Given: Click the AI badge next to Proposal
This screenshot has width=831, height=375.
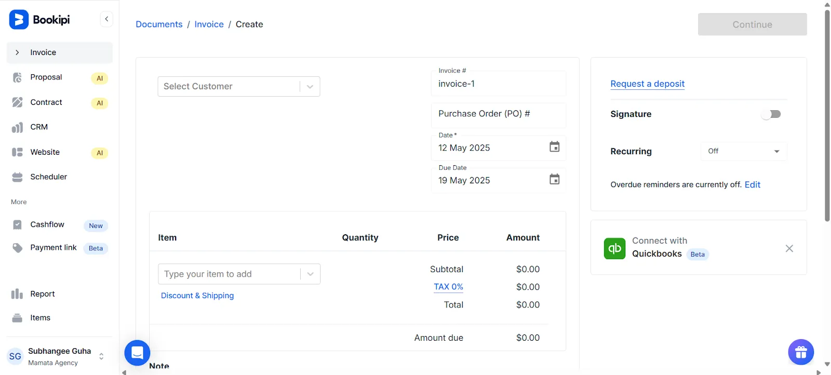Looking at the screenshot, I should click(100, 78).
